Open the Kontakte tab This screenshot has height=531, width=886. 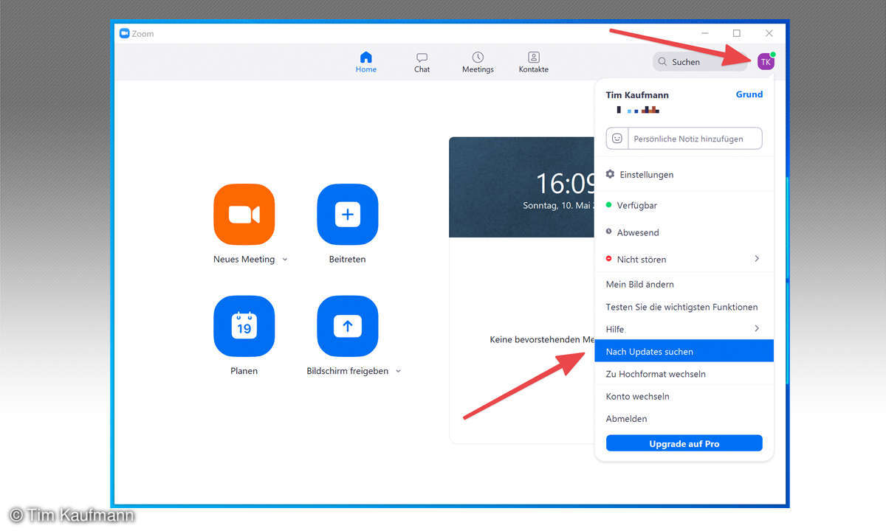[x=534, y=62]
